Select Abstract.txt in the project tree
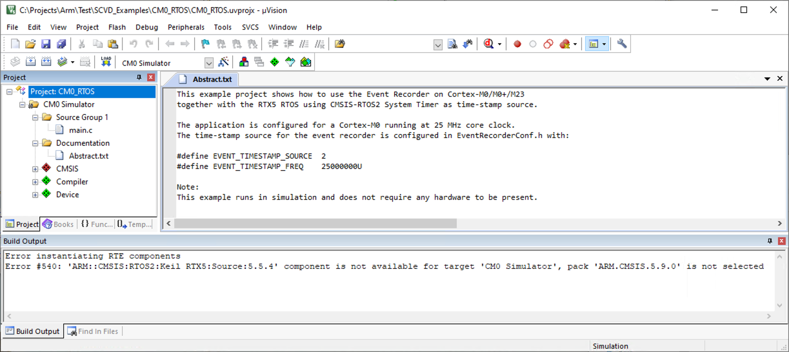Image resolution: width=789 pixels, height=352 pixels. 88,156
